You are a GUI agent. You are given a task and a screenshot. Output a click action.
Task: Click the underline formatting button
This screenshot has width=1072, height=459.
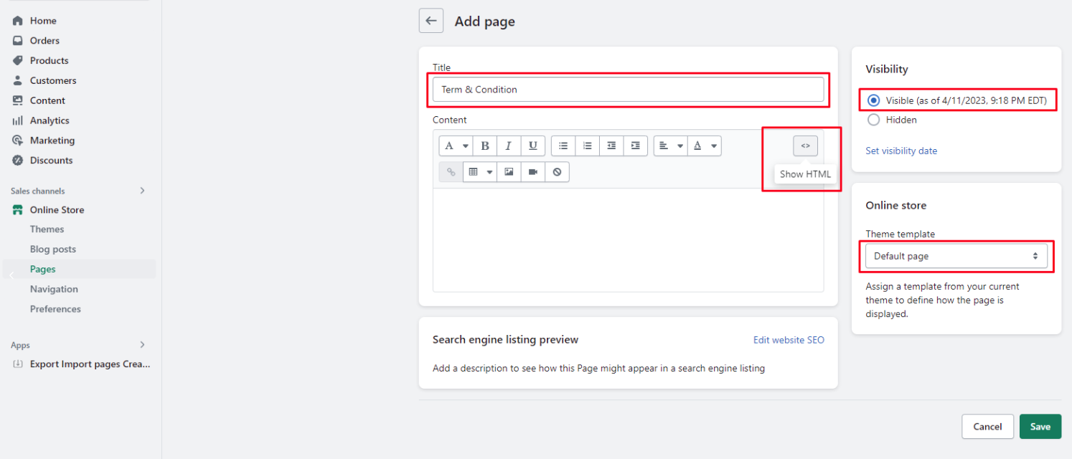pyautogui.click(x=532, y=146)
